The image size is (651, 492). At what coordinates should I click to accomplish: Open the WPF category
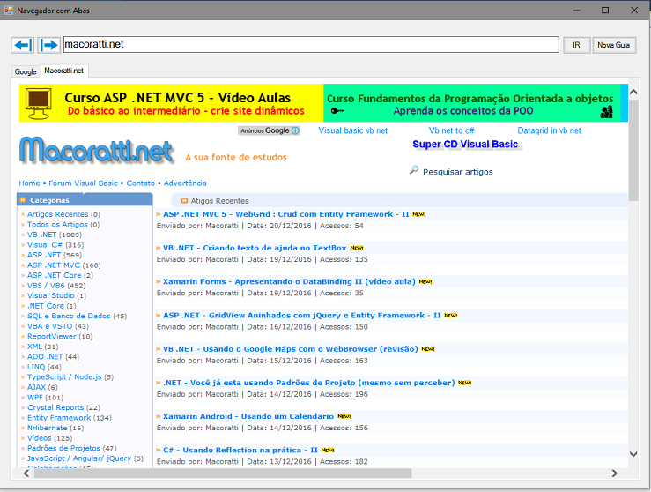click(35, 398)
